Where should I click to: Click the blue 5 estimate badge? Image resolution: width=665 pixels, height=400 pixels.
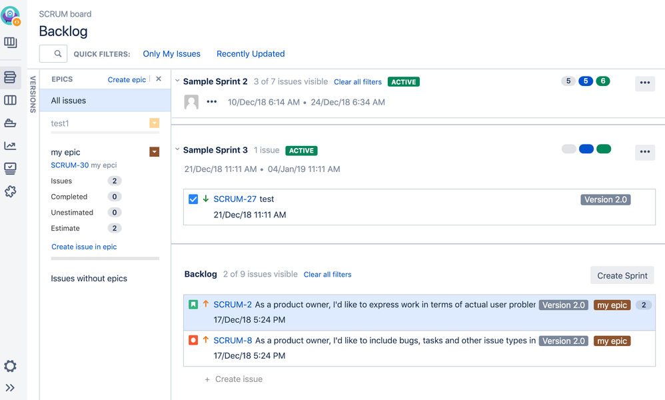tap(586, 81)
